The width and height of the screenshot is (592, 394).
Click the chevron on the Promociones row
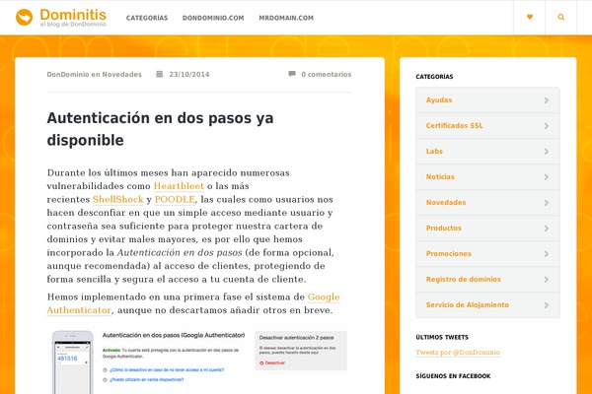tap(547, 254)
